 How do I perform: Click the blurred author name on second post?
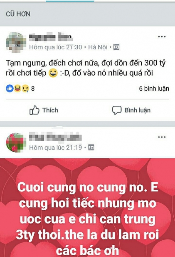coord(55,137)
